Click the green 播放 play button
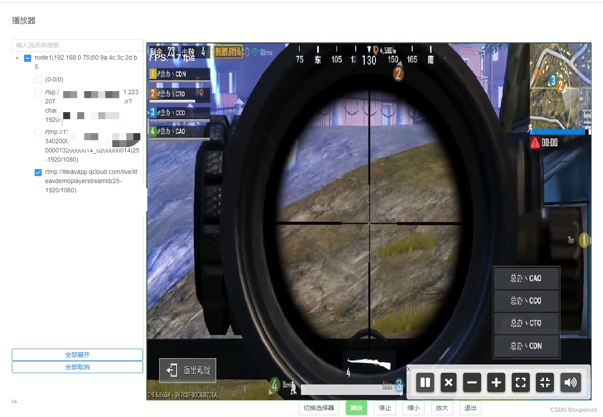Screen dimensions: 603x417 [357, 408]
